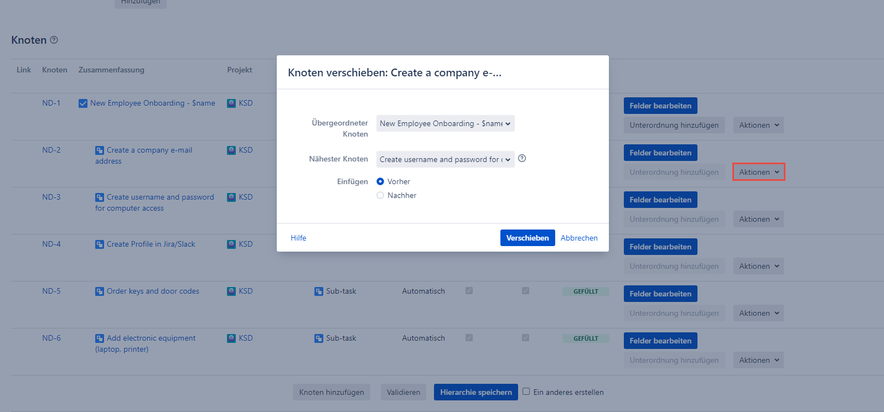Expand the Aktionen menu for ND-6

[x=758, y=360]
